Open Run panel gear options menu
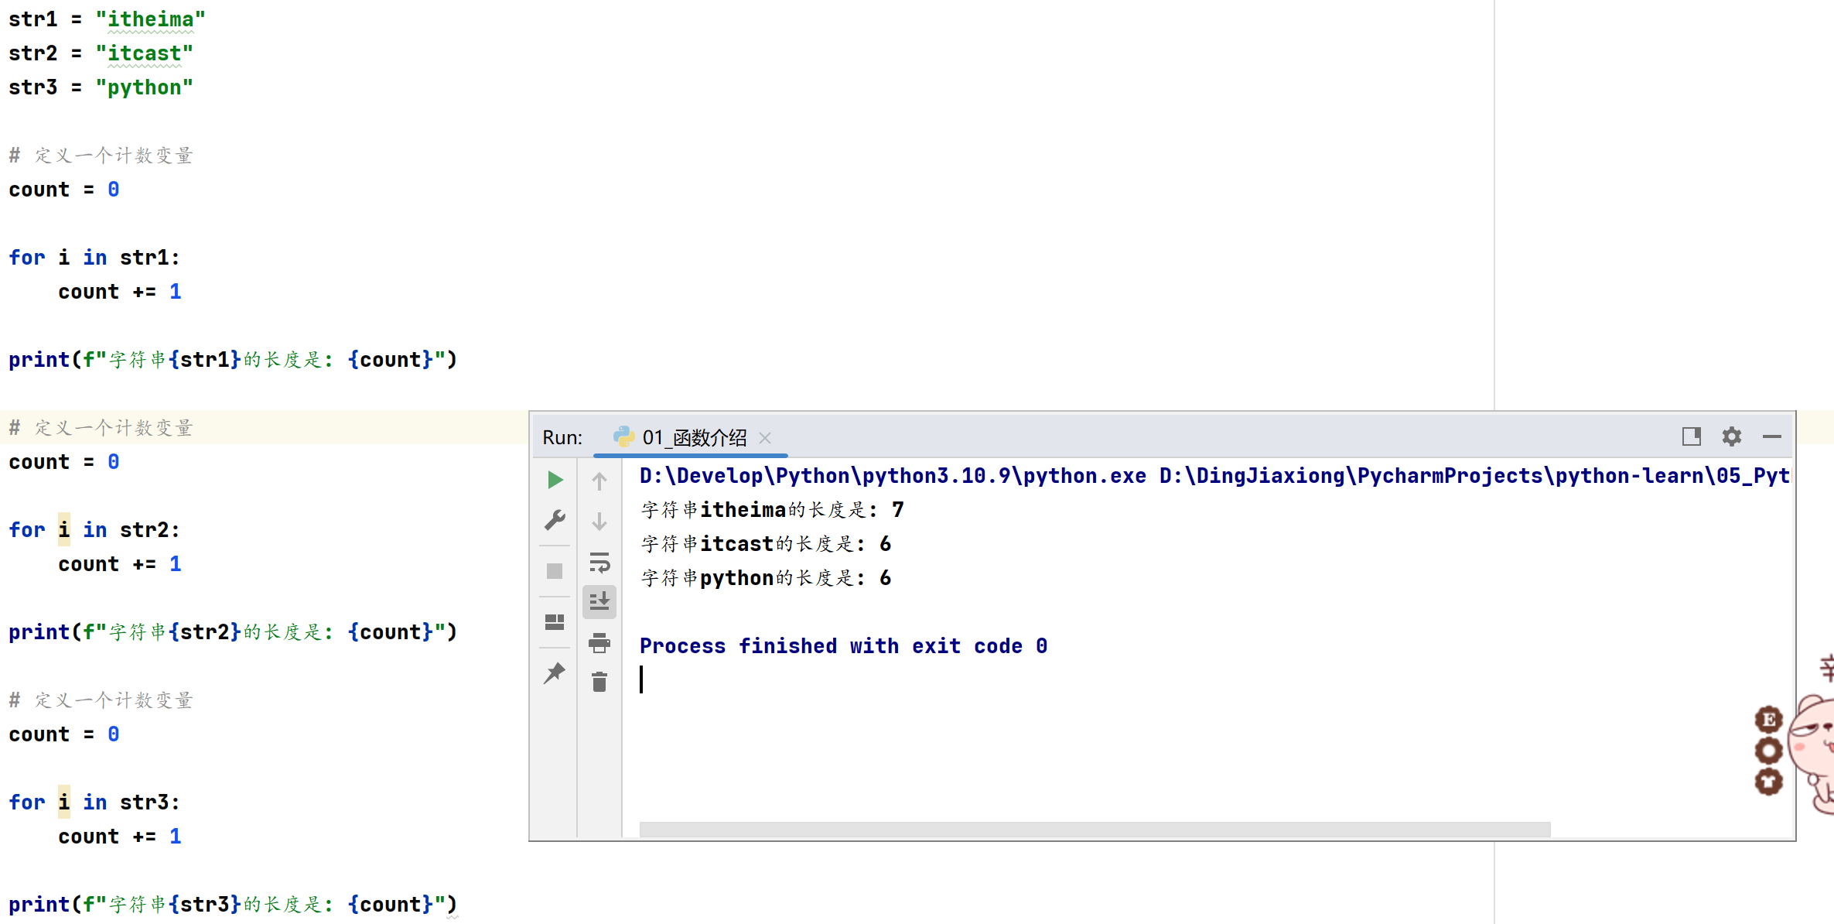The height and width of the screenshot is (924, 1834). tap(1732, 436)
